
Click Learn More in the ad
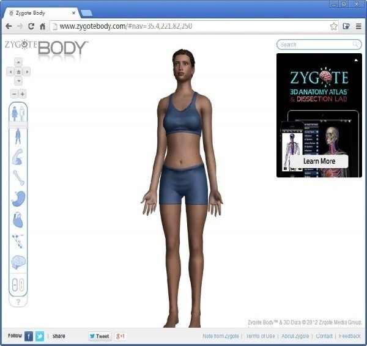(x=319, y=161)
